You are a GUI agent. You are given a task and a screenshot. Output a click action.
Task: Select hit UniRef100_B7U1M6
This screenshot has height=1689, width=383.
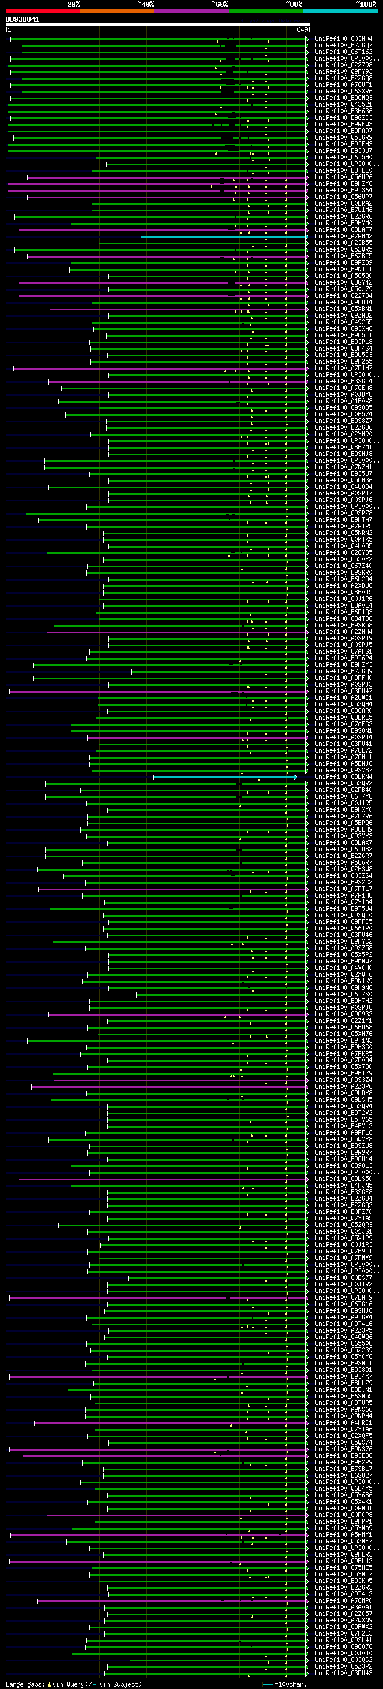[x=344, y=210]
